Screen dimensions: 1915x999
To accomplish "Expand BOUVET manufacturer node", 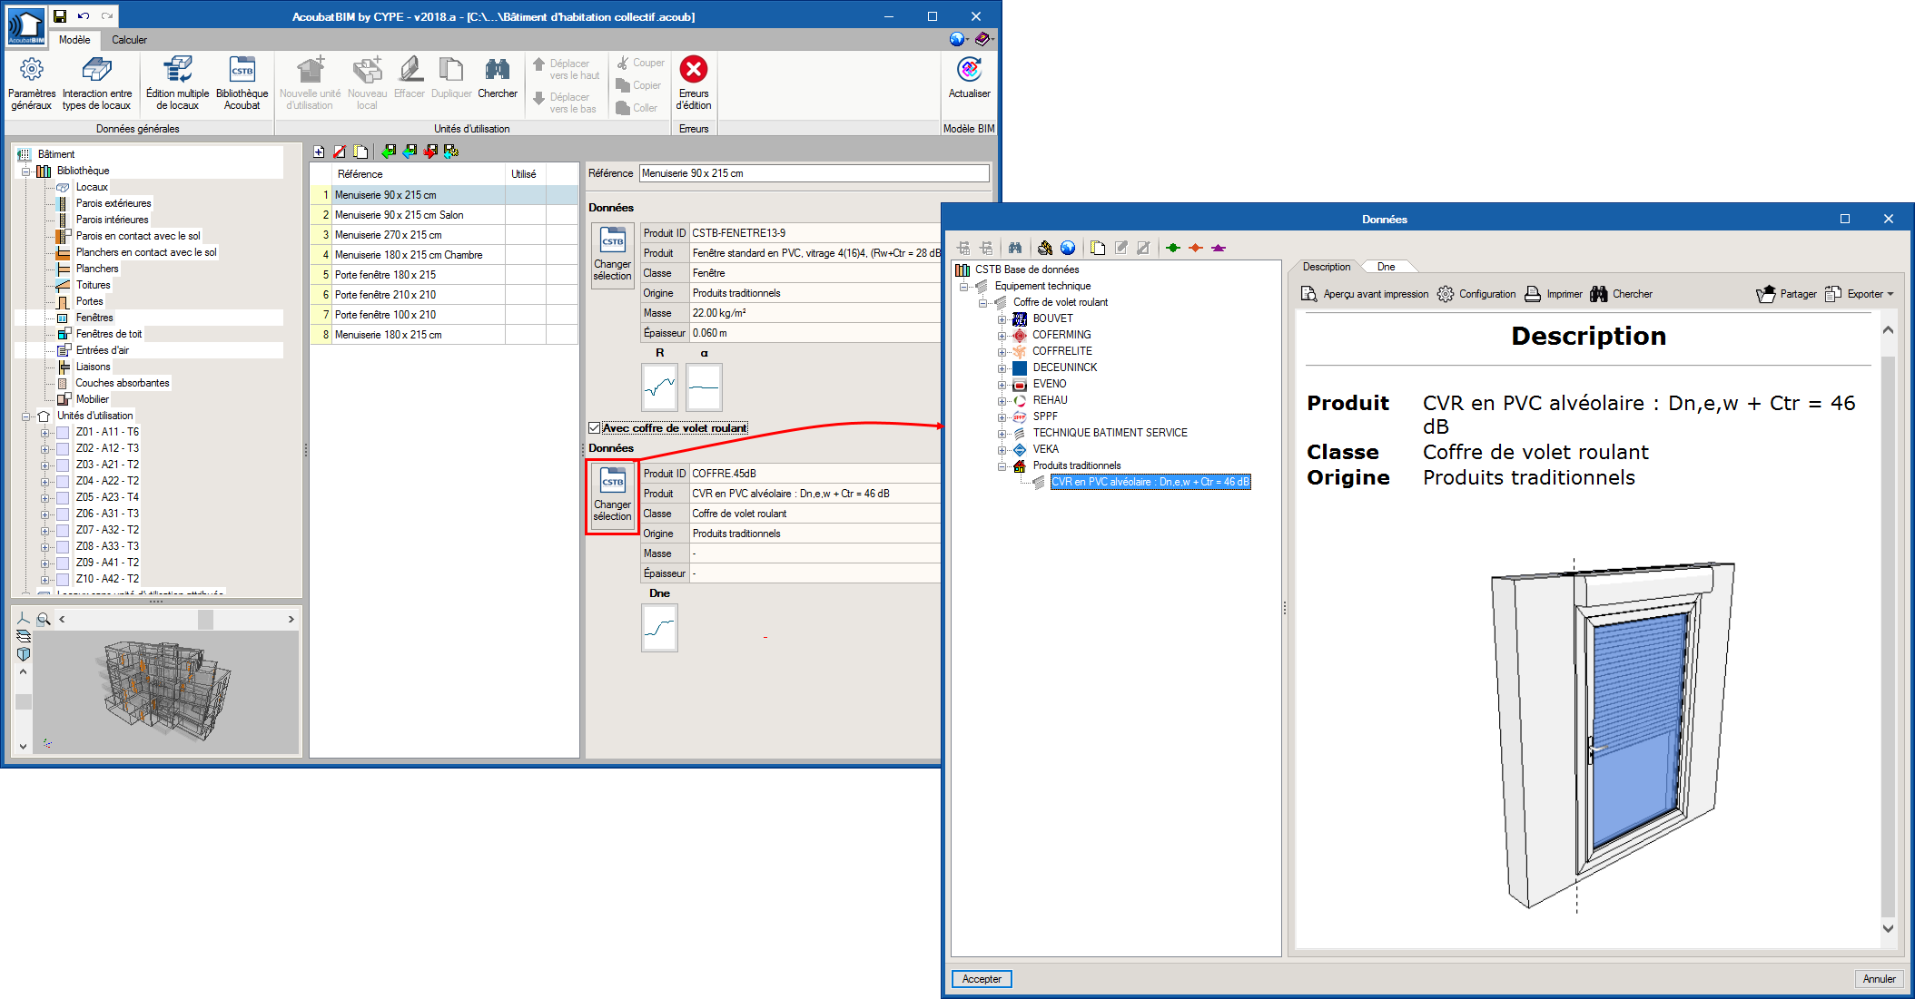I will [1002, 319].
